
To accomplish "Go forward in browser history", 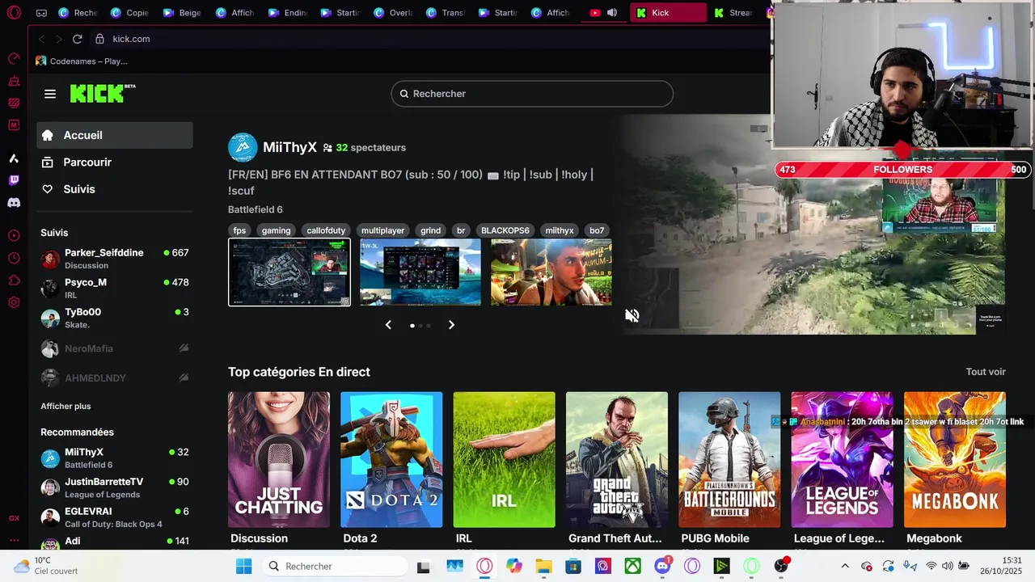I will pyautogui.click(x=59, y=39).
